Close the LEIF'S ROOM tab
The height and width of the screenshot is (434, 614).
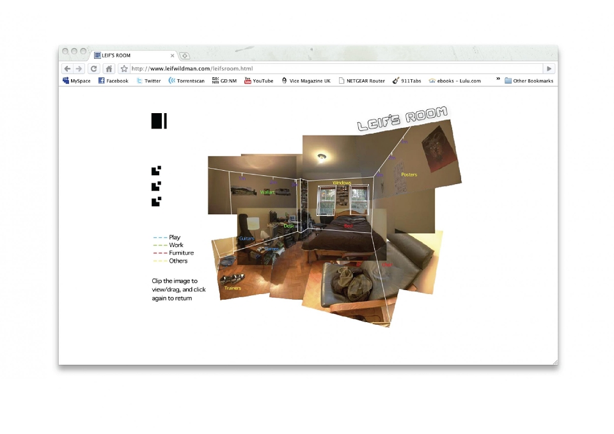click(x=172, y=56)
